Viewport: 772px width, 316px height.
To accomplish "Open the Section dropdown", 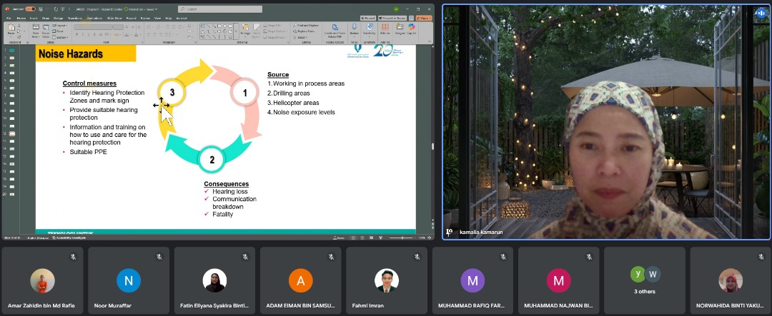I will click(59, 37).
